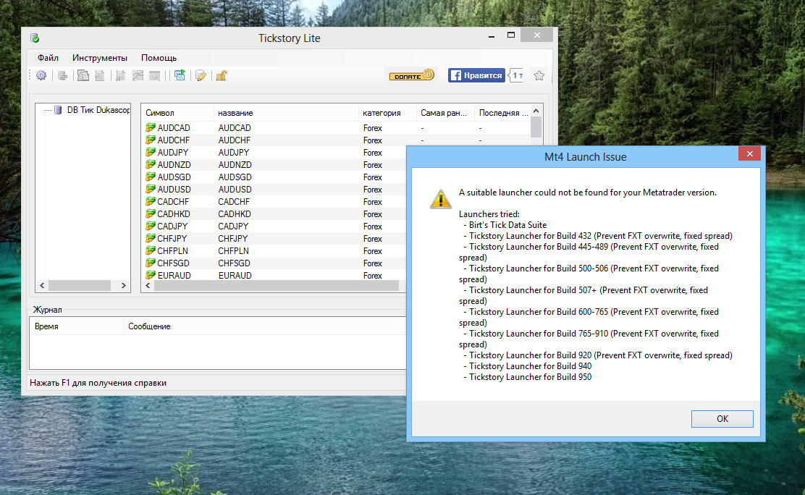Image resolution: width=805 pixels, height=495 pixels.
Task: Minimize the Tickstory Lite window
Action: 492,35
